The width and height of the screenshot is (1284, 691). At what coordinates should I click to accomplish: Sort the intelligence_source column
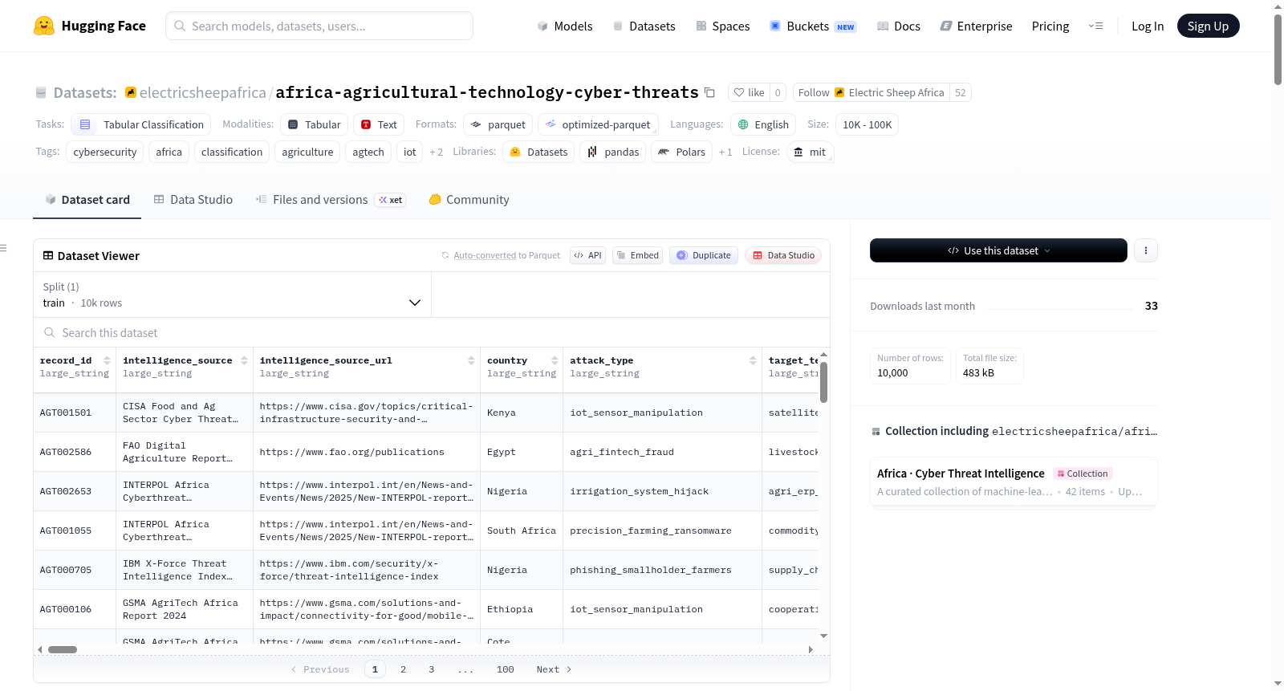click(x=245, y=360)
